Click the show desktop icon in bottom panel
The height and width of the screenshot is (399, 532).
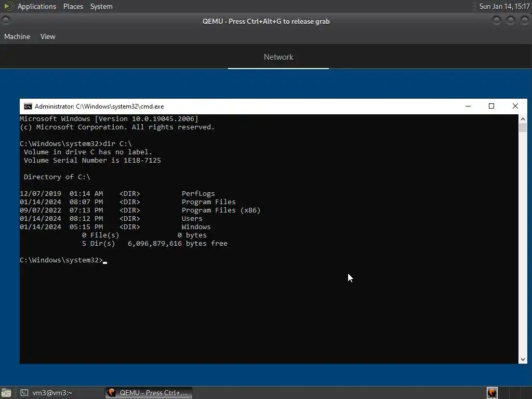(6, 393)
